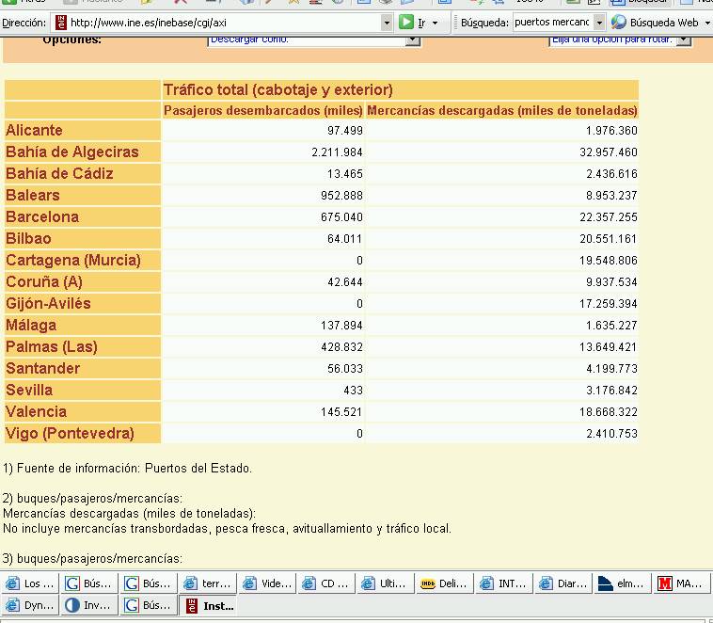Screen dimensions: 713x623
Task: Click the Algeciras passengers value 2.211.984
Action: click(337, 152)
